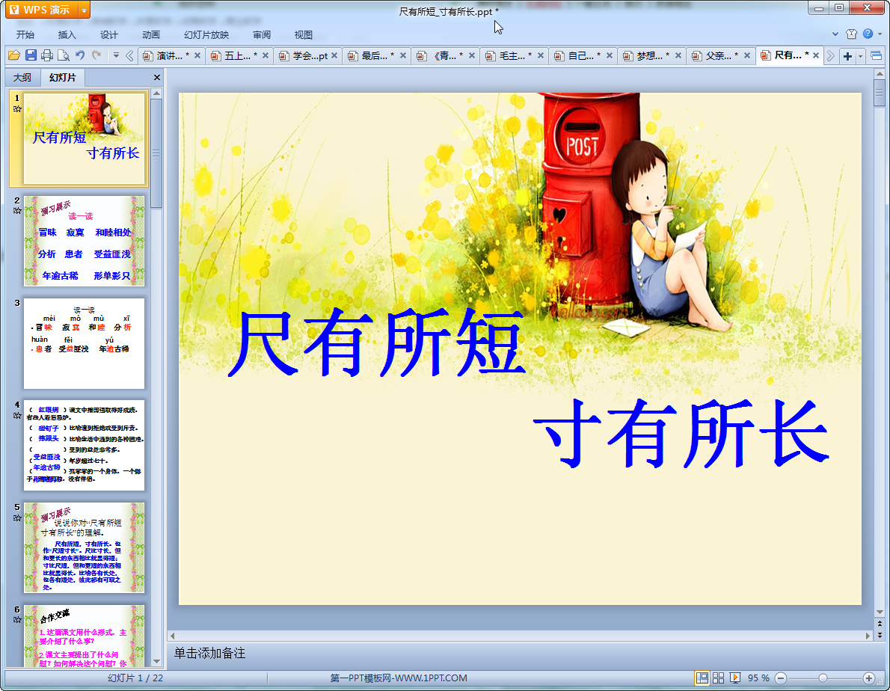The height and width of the screenshot is (691, 890).
Task: Close the 五上 document tab
Action: (265, 55)
